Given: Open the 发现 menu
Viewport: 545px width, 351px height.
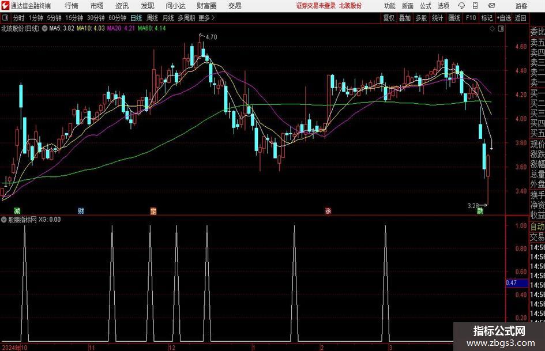Looking at the screenshot, I should 148,6.
